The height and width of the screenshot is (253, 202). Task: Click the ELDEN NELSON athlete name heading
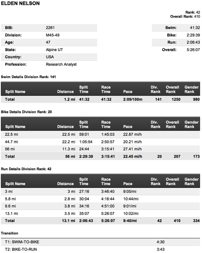tap(20, 3)
